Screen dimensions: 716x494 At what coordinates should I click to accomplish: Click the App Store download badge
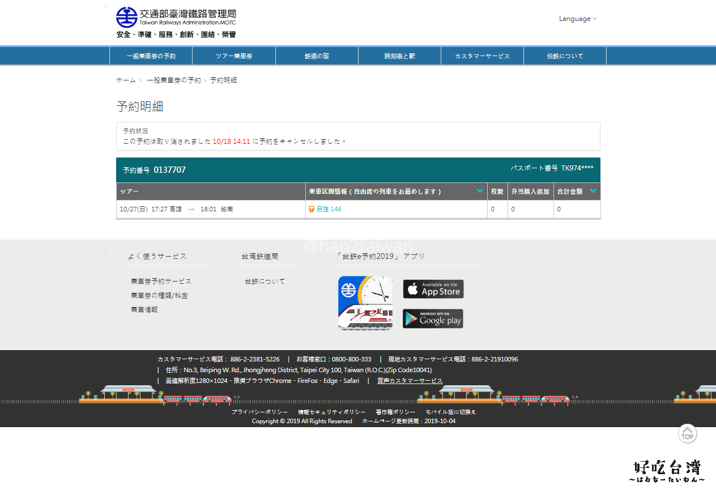pyautogui.click(x=433, y=289)
